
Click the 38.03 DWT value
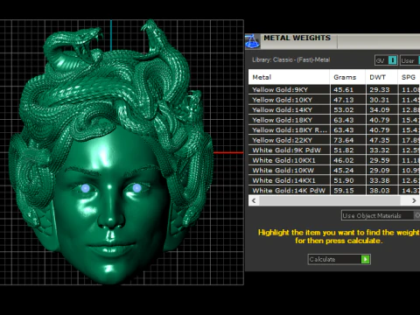point(380,191)
